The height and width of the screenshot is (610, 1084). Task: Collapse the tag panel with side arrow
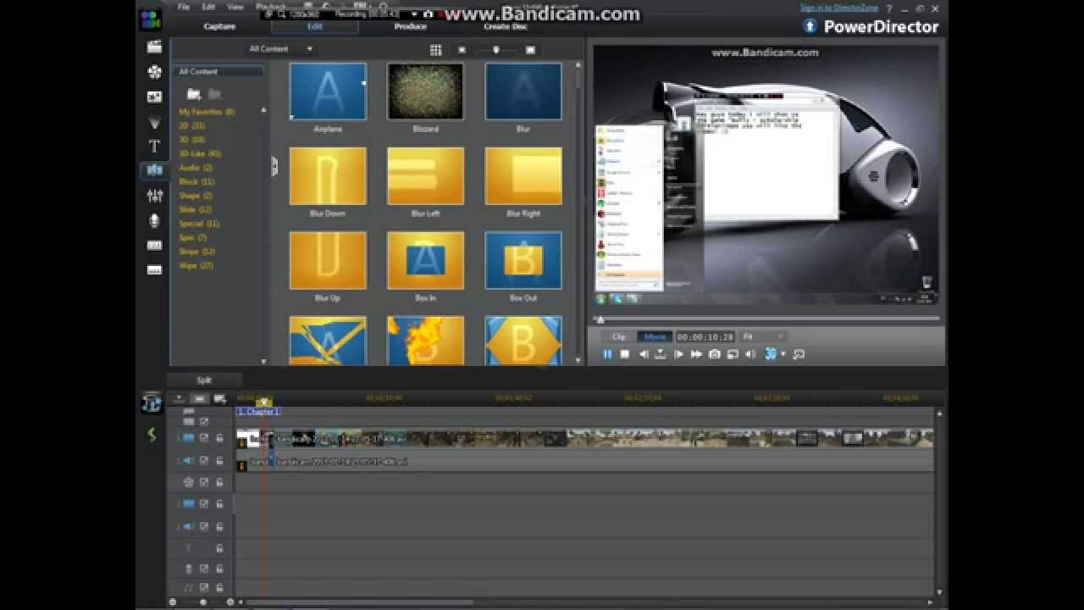click(274, 166)
